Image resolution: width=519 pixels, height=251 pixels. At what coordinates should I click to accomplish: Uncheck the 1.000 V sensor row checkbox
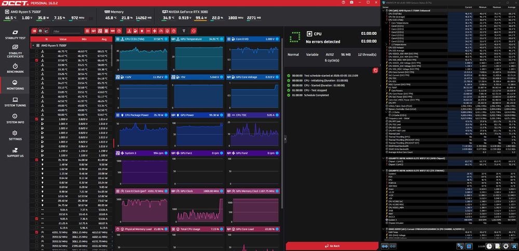[x=37, y=119]
